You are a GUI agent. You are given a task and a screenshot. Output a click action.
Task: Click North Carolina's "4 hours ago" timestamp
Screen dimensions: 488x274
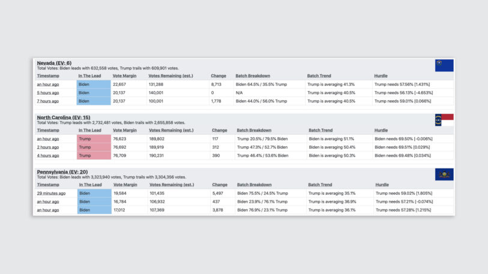pos(48,155)
